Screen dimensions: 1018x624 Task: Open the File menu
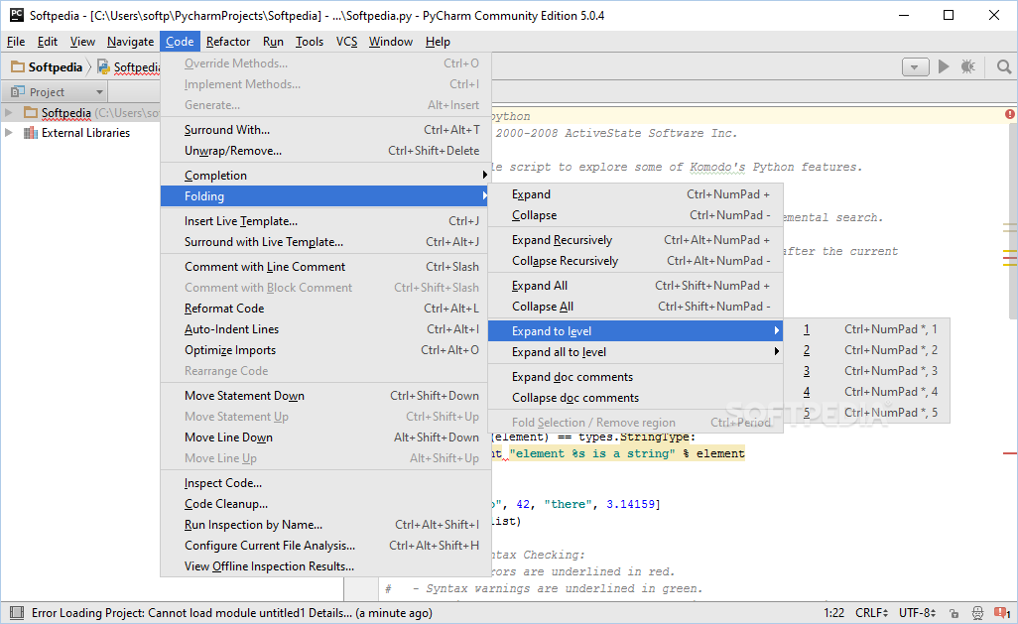(16, 42)
